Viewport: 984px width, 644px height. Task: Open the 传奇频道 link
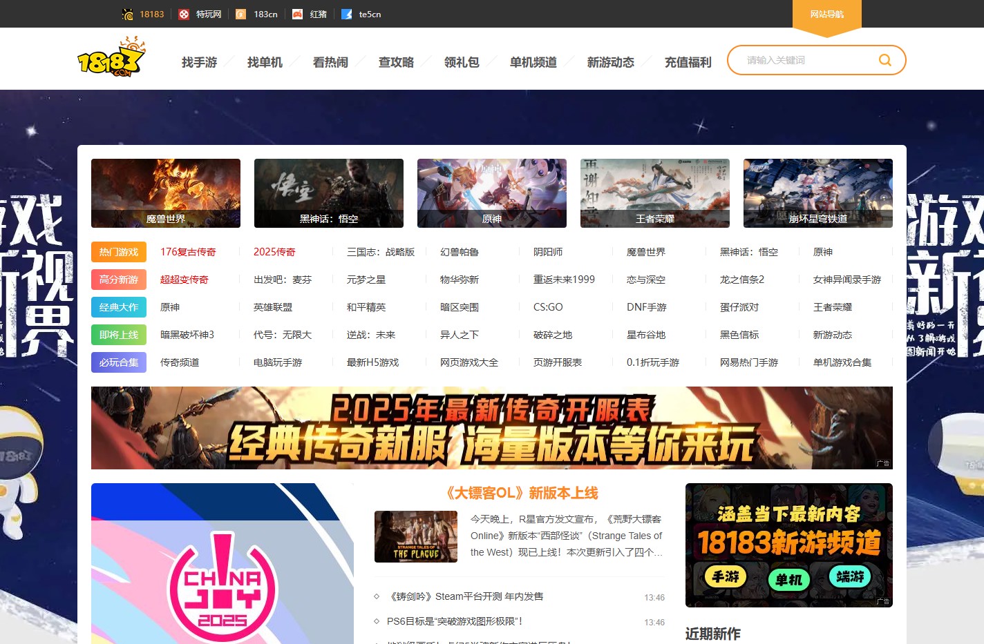180,362
